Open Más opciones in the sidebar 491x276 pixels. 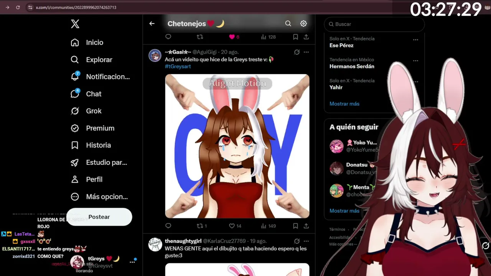tap(99, 197)
